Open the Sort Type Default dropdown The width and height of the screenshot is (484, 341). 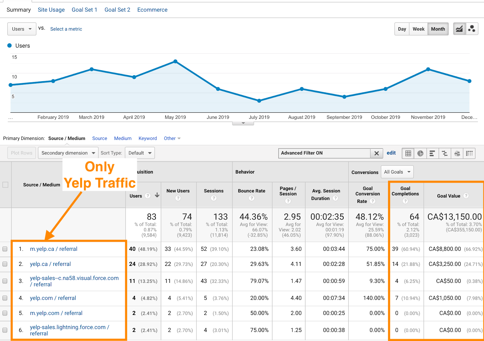tap(140, 153)
